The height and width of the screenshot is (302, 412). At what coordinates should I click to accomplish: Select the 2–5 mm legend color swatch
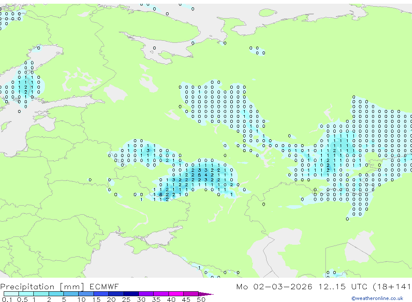[56, 294]
